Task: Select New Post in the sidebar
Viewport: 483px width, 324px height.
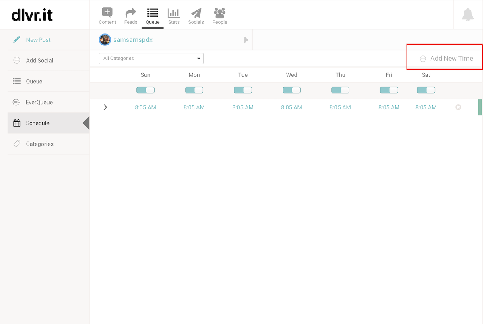Action: 38,40
